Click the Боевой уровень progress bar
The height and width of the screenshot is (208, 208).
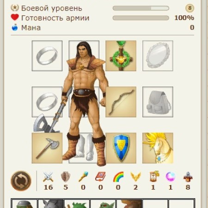click(141, 8)
